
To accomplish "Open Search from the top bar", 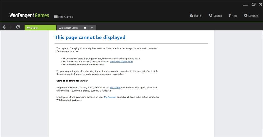I will (215, 16).
